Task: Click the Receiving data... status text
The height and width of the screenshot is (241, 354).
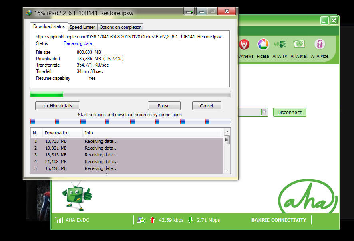Action: [x=80, y=43]
